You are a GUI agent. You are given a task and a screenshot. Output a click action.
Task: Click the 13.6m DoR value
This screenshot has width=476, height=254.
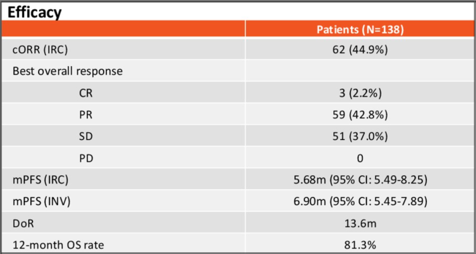(x=360, y=223)
